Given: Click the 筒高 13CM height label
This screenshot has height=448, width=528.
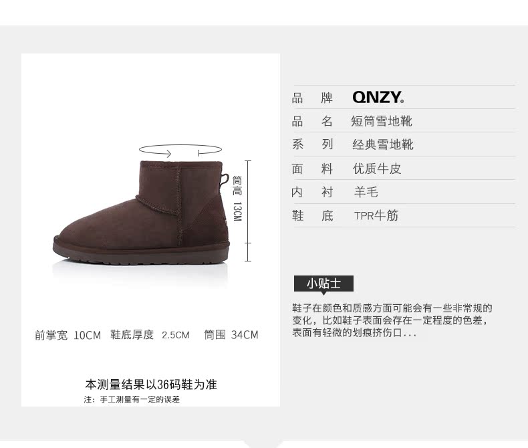Looking at the screenshot, I should pyautogui.click(x=237, y=199).
